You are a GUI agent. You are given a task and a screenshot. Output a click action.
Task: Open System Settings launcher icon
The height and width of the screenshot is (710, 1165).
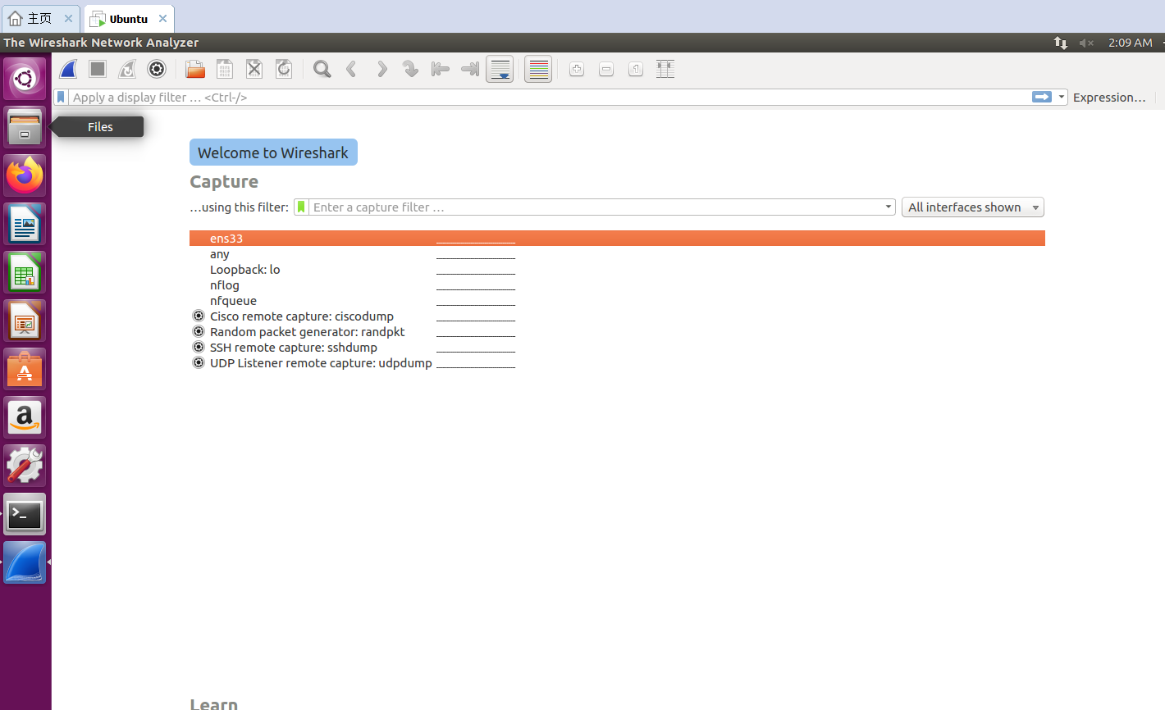tap(25, 467)
